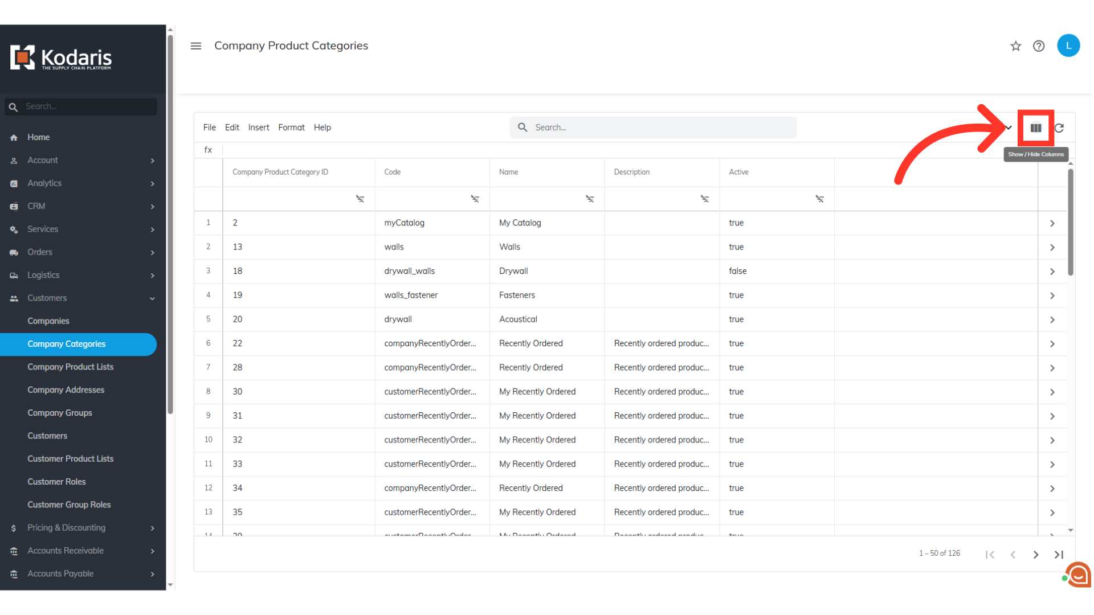The width and height of the screenshot is (1094, 615).
Task: Open the File menu
Action: [209, 128]
